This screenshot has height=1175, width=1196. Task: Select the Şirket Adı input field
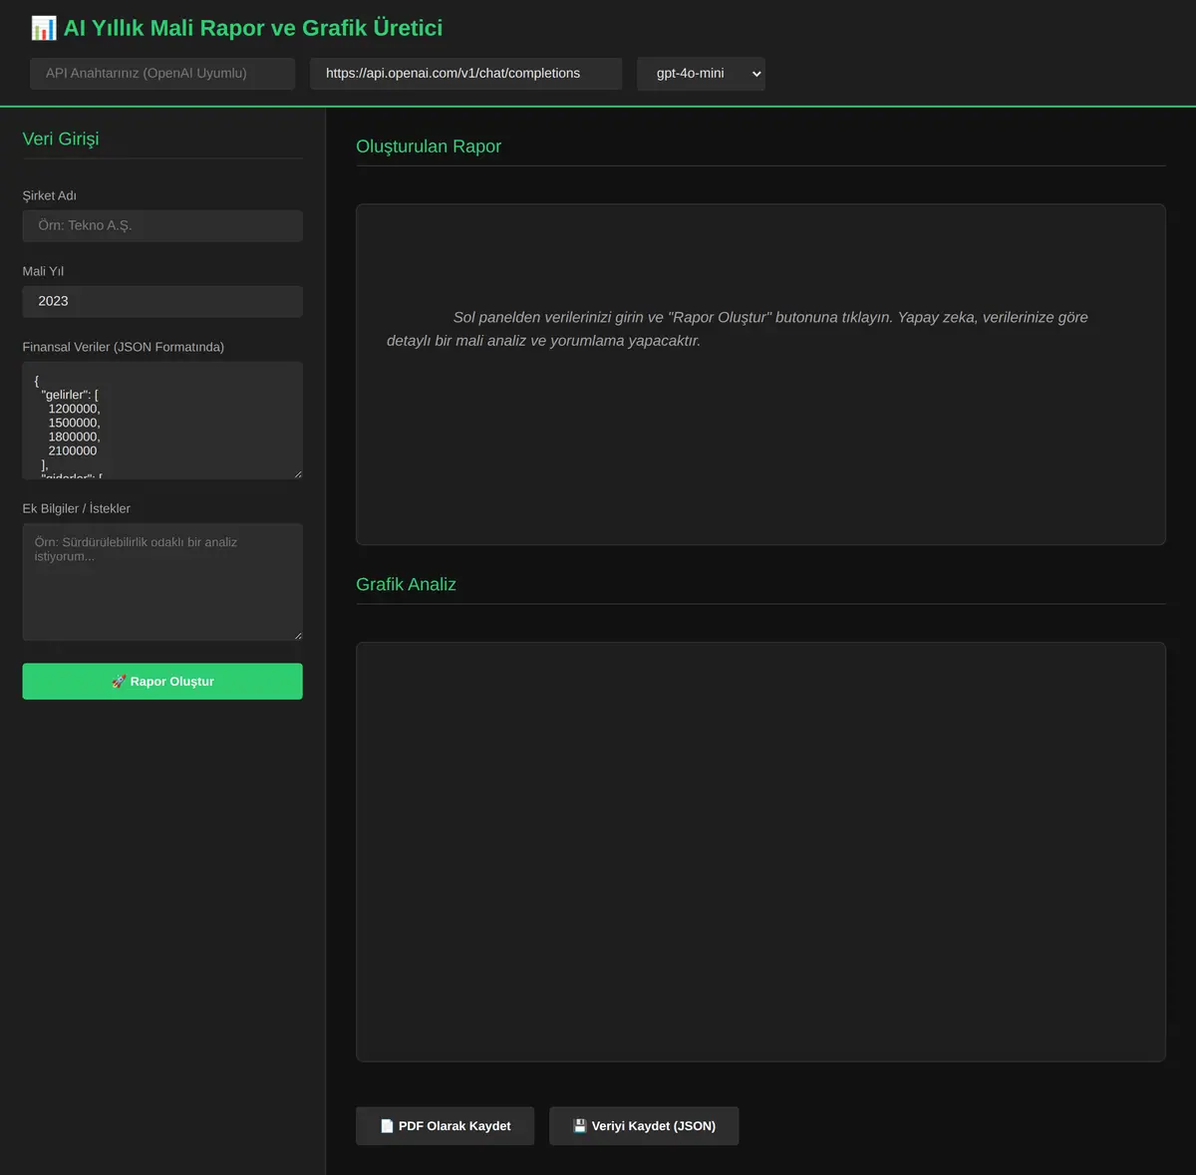162,226
